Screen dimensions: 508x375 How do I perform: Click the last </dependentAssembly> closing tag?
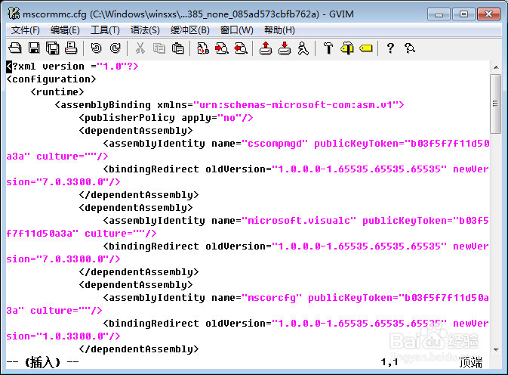[x=139, y=349]
